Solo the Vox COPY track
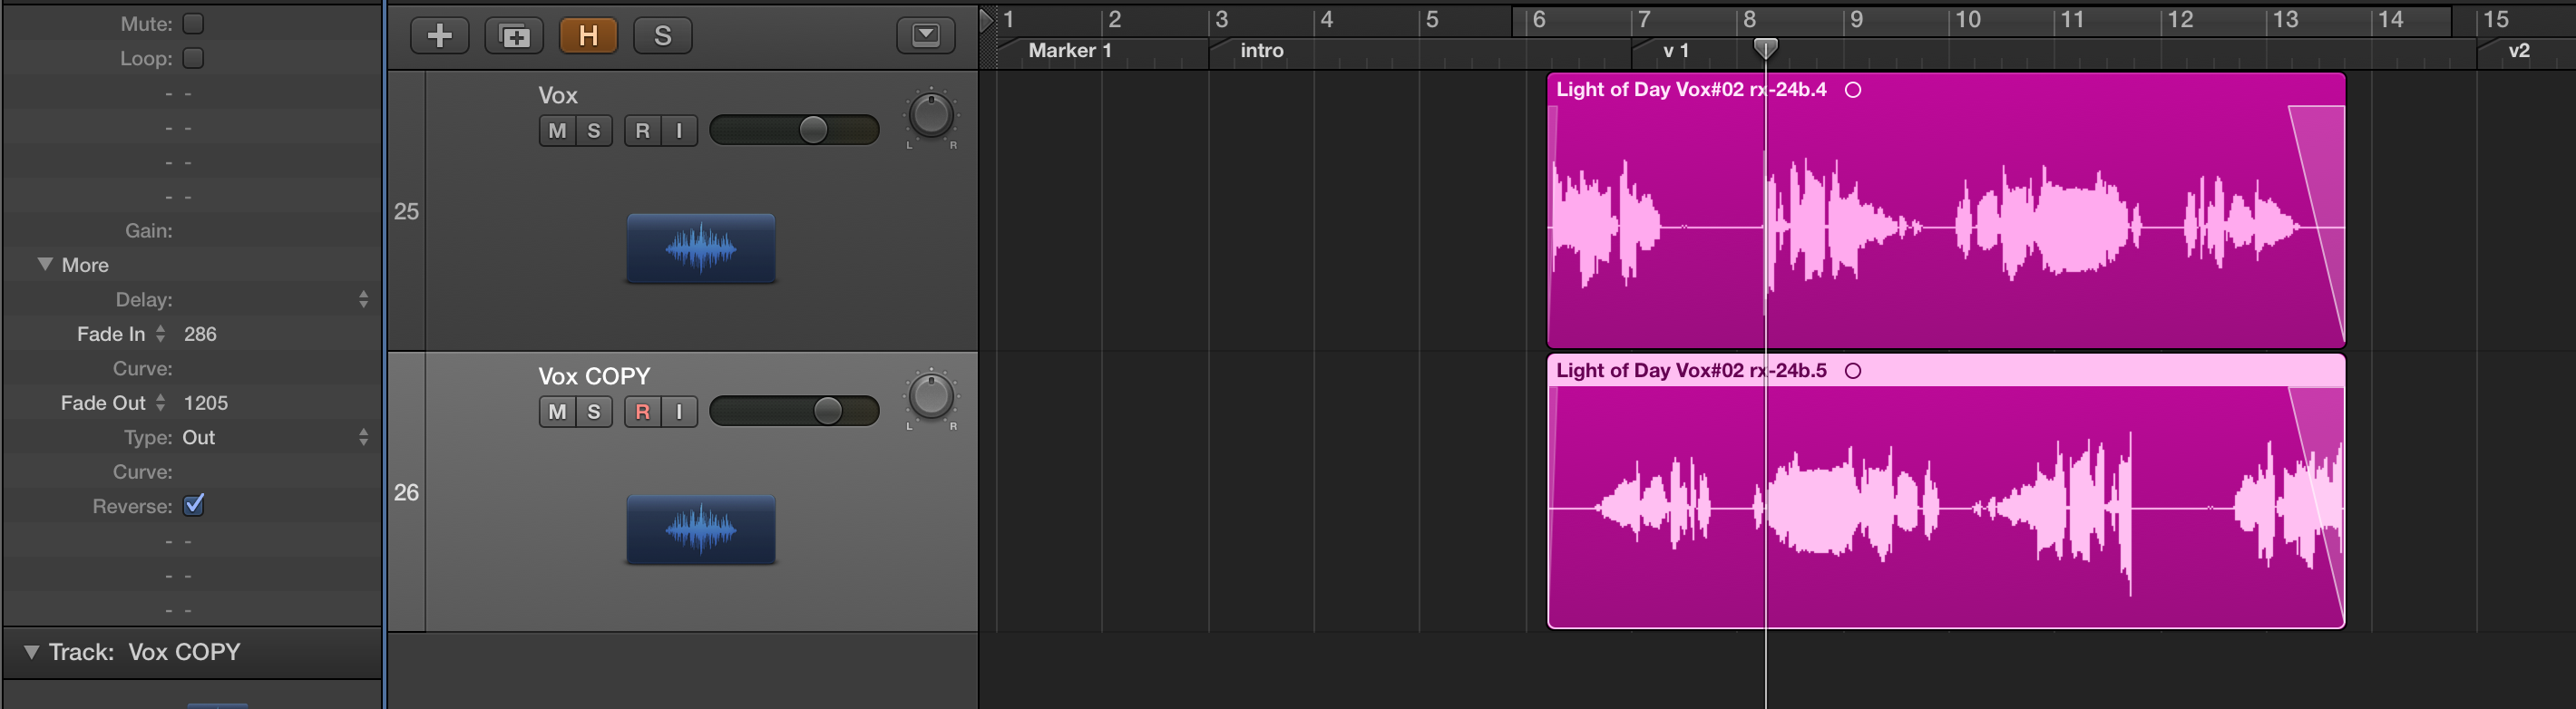Image resolution: width=2576 pixels, height=709 pixels. click(594, 412)
